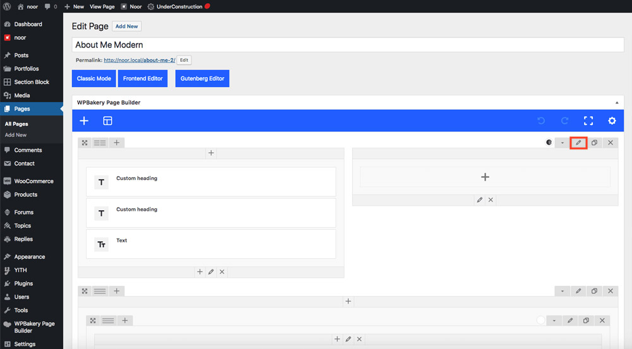Click the Undo arrow in WPBakery toolbar
The height and width of the screenshot is (349, 632).
coord(541,121)
